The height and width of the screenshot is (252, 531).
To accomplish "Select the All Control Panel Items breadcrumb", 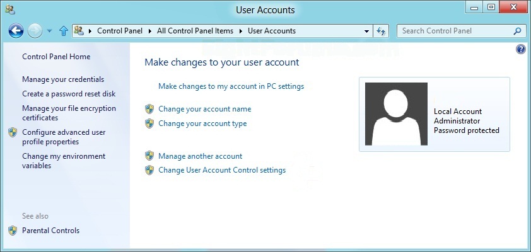I will (195, 31).
